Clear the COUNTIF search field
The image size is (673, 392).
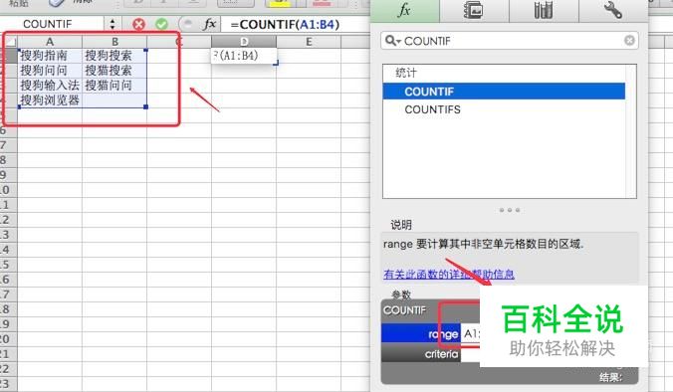(x=629, y=41)
